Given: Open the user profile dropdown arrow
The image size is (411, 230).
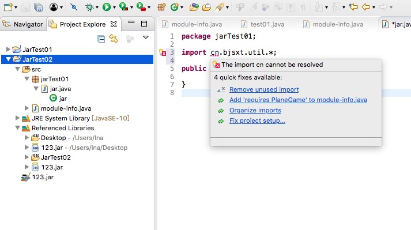Looking at the screenshot, I should 61,7.
